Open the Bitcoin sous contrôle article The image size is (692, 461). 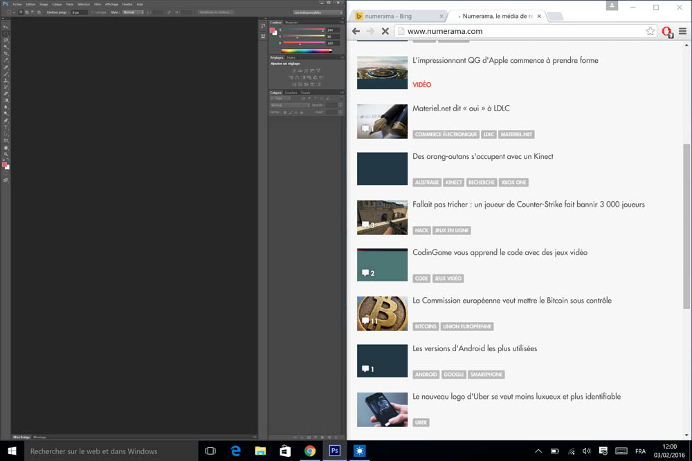tap(512, 301)
